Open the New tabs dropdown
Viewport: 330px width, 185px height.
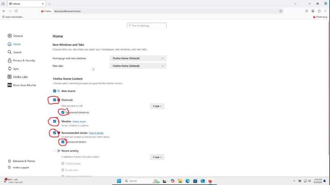(138, 66)
